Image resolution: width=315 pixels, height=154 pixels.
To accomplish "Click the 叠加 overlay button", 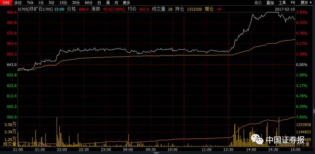I will click(270, 3).
